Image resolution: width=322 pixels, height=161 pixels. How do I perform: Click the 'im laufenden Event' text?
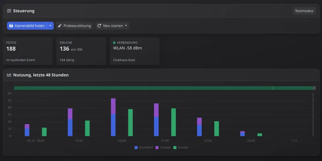[x=21, y=60]
